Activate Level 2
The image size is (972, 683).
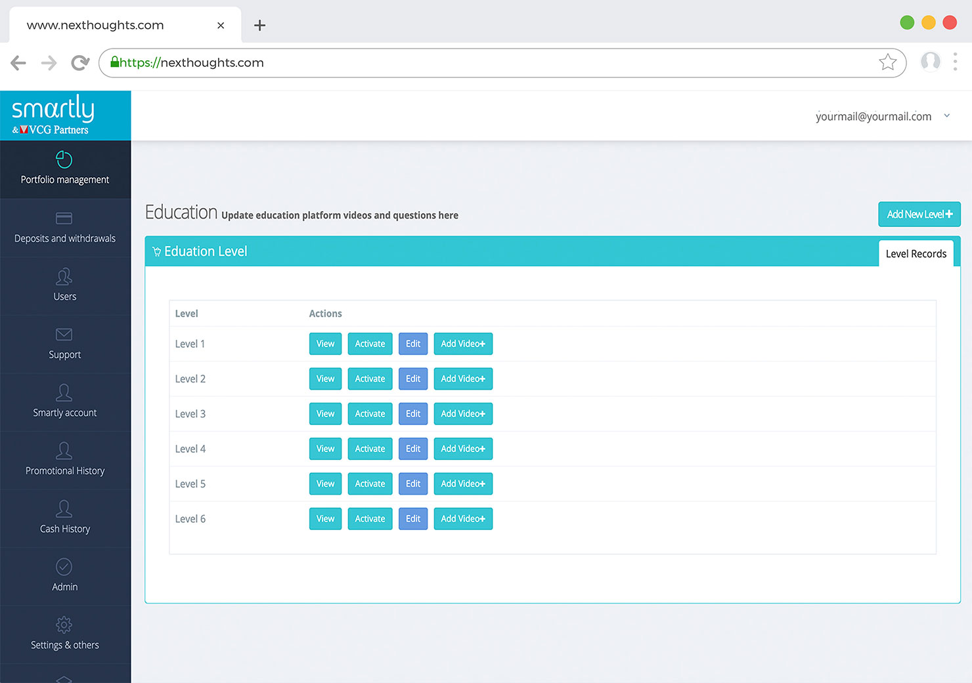pos(370,379)
